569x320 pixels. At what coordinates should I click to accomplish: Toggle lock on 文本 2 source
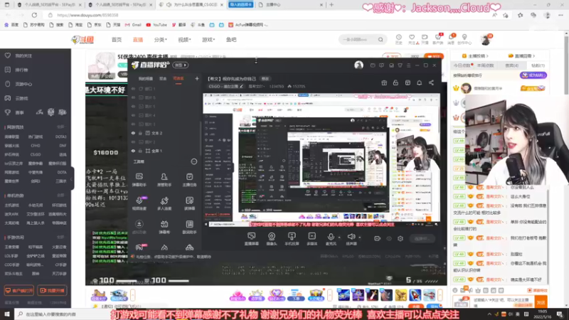coord(140,133)
